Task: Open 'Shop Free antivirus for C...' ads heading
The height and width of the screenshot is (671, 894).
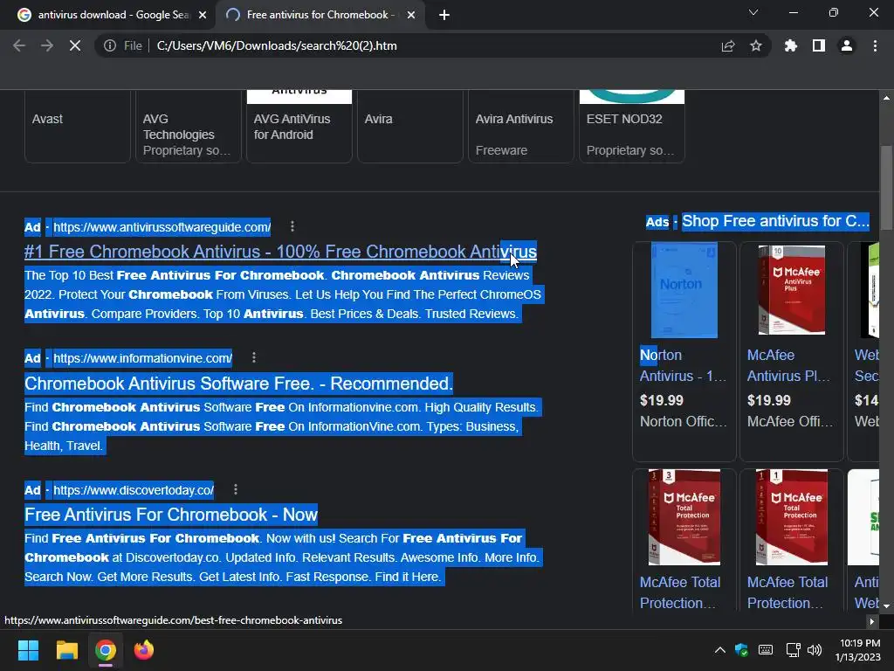Action: click(775, 221)
